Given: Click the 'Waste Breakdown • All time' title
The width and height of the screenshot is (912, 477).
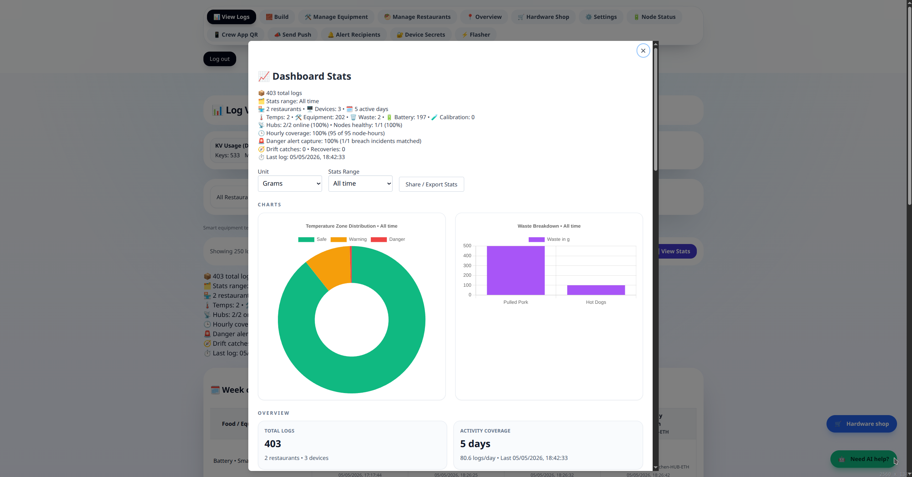Looking at the screenshot, I should click(549, 226).
